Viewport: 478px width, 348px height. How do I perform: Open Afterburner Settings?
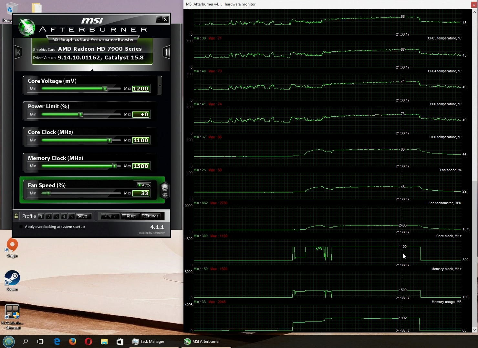coord(151,216)
